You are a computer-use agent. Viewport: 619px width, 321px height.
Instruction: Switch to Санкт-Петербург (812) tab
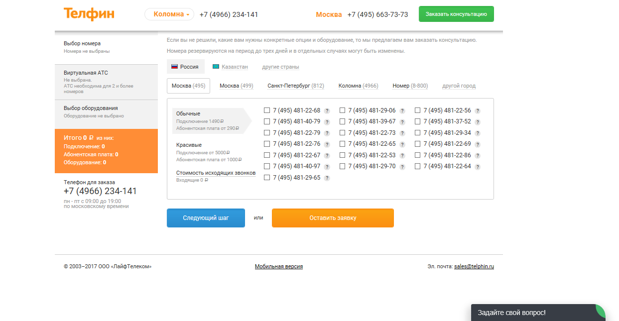(296, 86)
